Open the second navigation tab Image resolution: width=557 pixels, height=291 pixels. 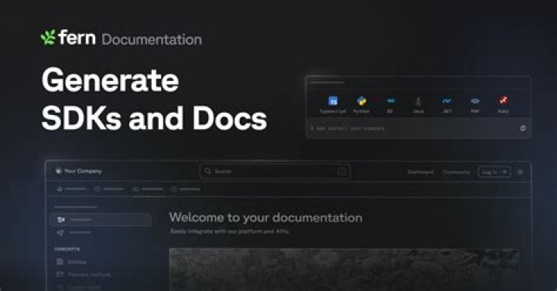pyautogui.click(x=109, y=189)
